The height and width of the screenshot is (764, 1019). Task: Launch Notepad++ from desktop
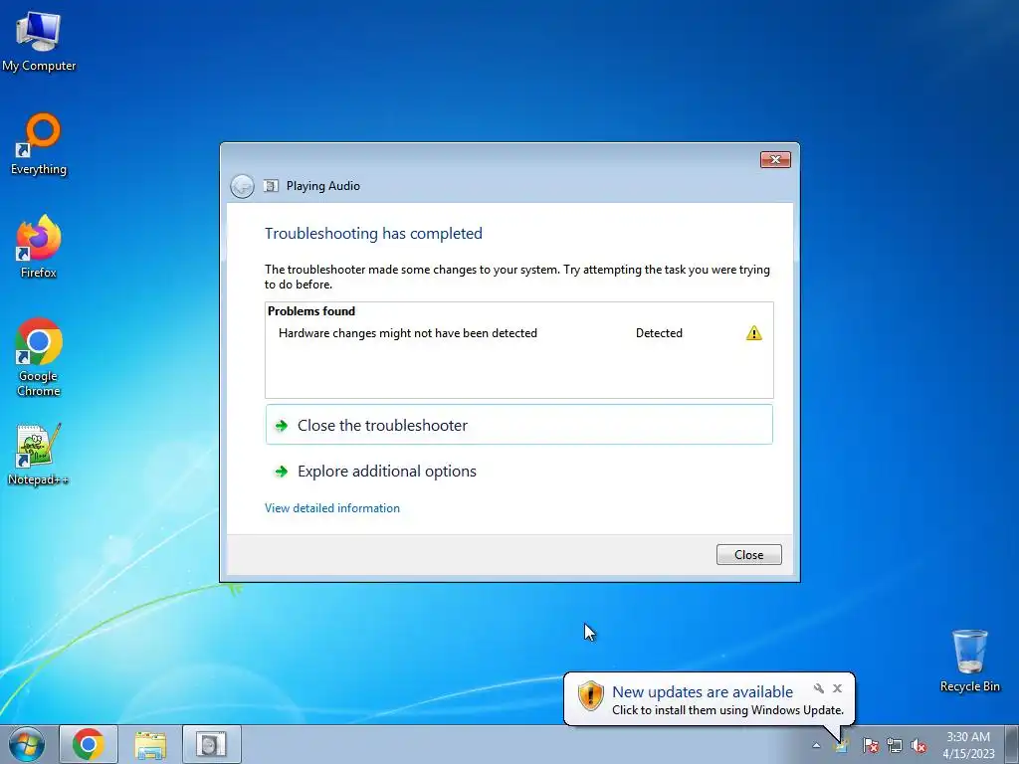click(x=39, y=455)
